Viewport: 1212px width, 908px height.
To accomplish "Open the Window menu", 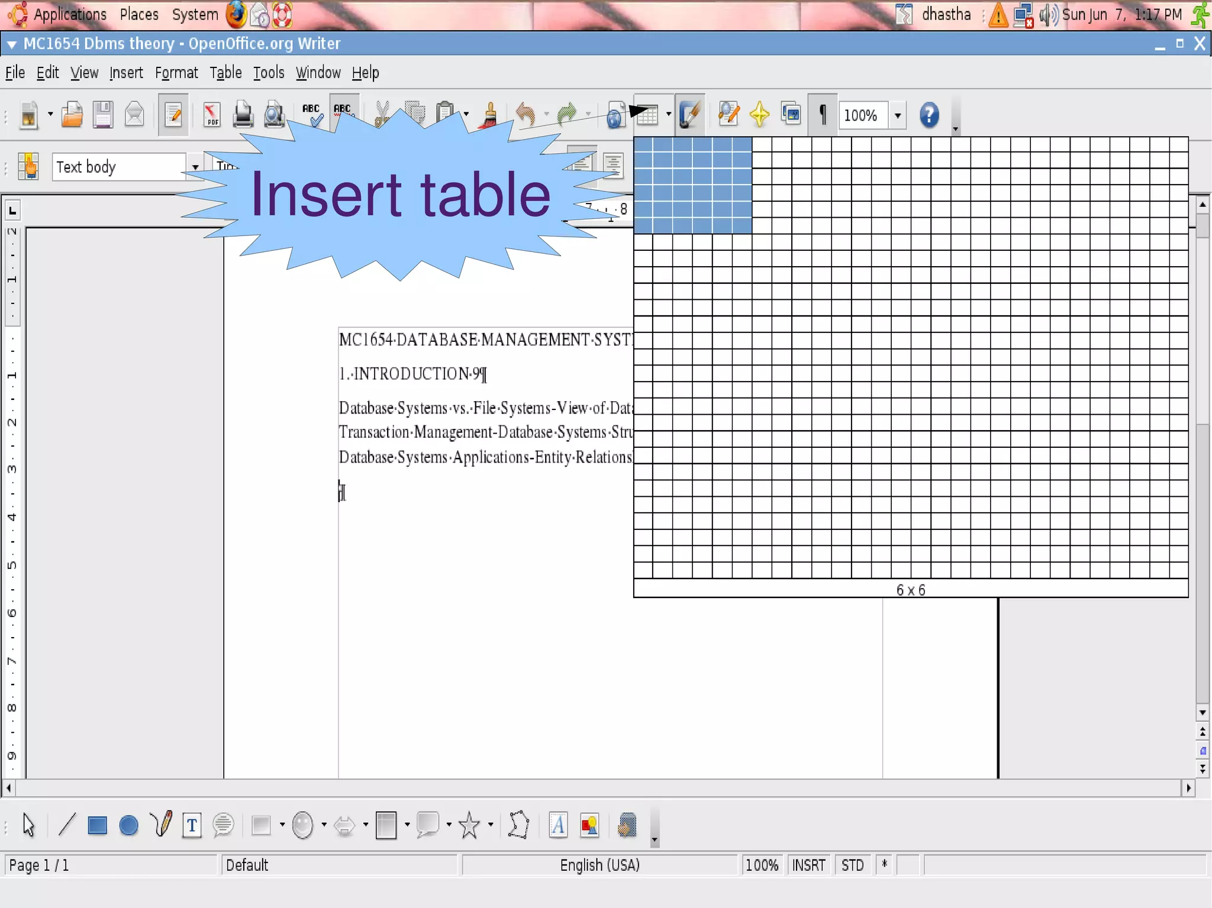I will point(318,73).
